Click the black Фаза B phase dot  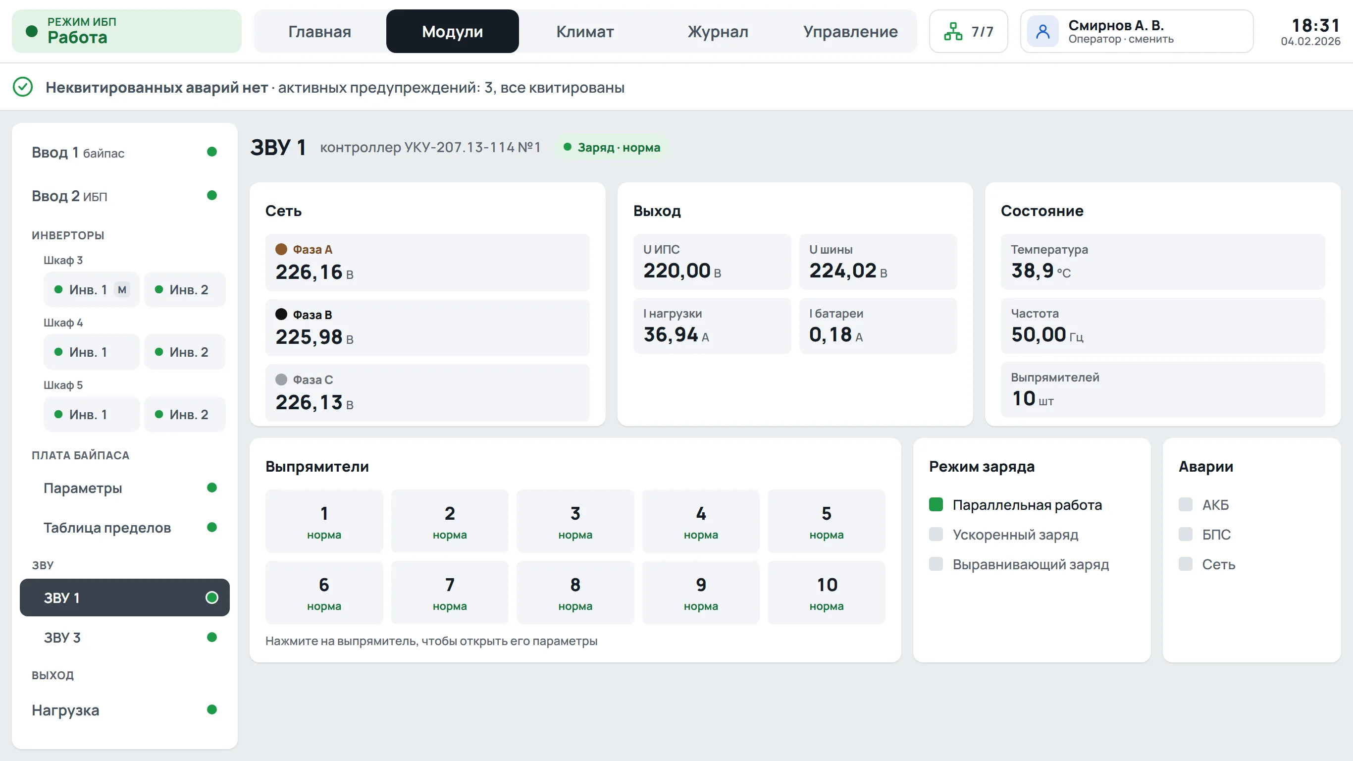tap(281, 314)
